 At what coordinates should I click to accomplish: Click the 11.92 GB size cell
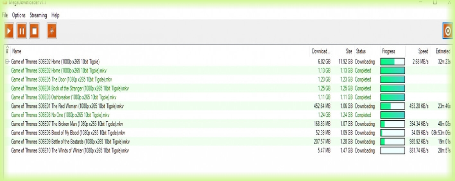point(345,62)
